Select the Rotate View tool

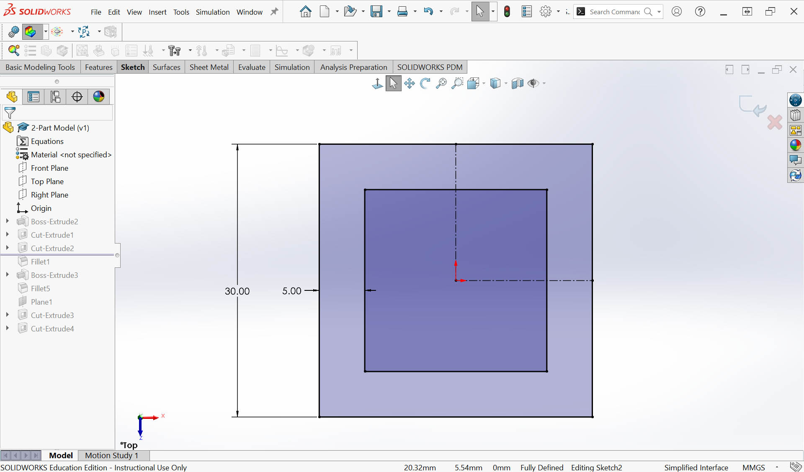point(425,83)
